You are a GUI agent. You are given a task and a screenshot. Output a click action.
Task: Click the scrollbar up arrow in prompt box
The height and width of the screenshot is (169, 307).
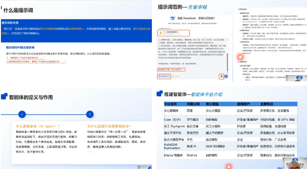point(227,40)
